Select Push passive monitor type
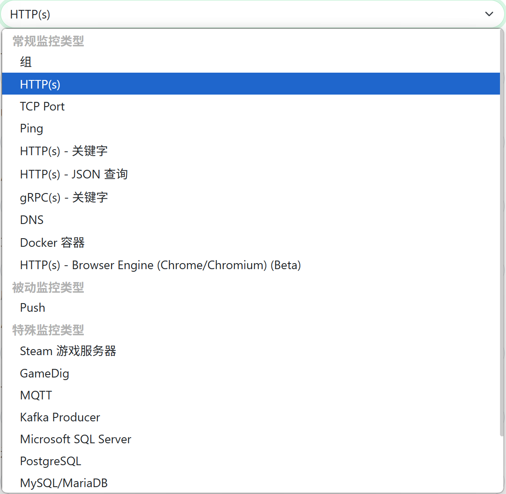Image resolution: width=506 pixels, height=494 pixels. tap(251, 308)
